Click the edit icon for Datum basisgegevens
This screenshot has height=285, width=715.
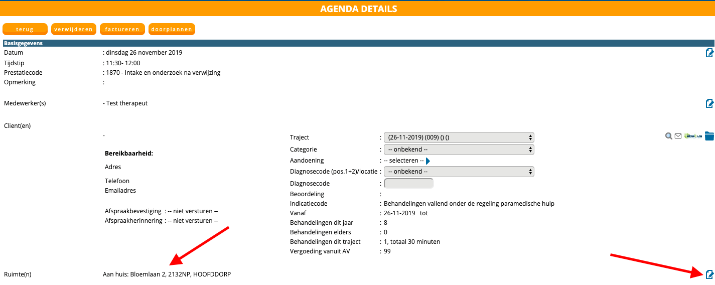click(x=709, y=53)
